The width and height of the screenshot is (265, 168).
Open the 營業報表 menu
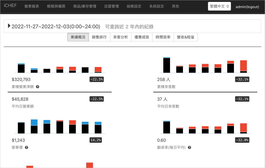pyautogui.click(x=32, y=6)
